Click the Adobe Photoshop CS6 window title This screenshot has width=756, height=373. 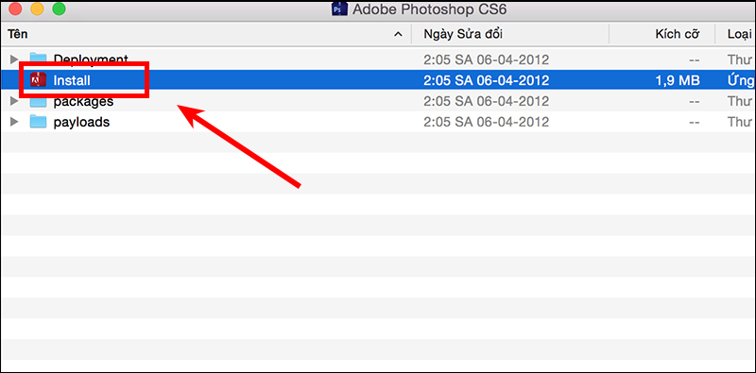pyautogui.click(x=430, y=9)
